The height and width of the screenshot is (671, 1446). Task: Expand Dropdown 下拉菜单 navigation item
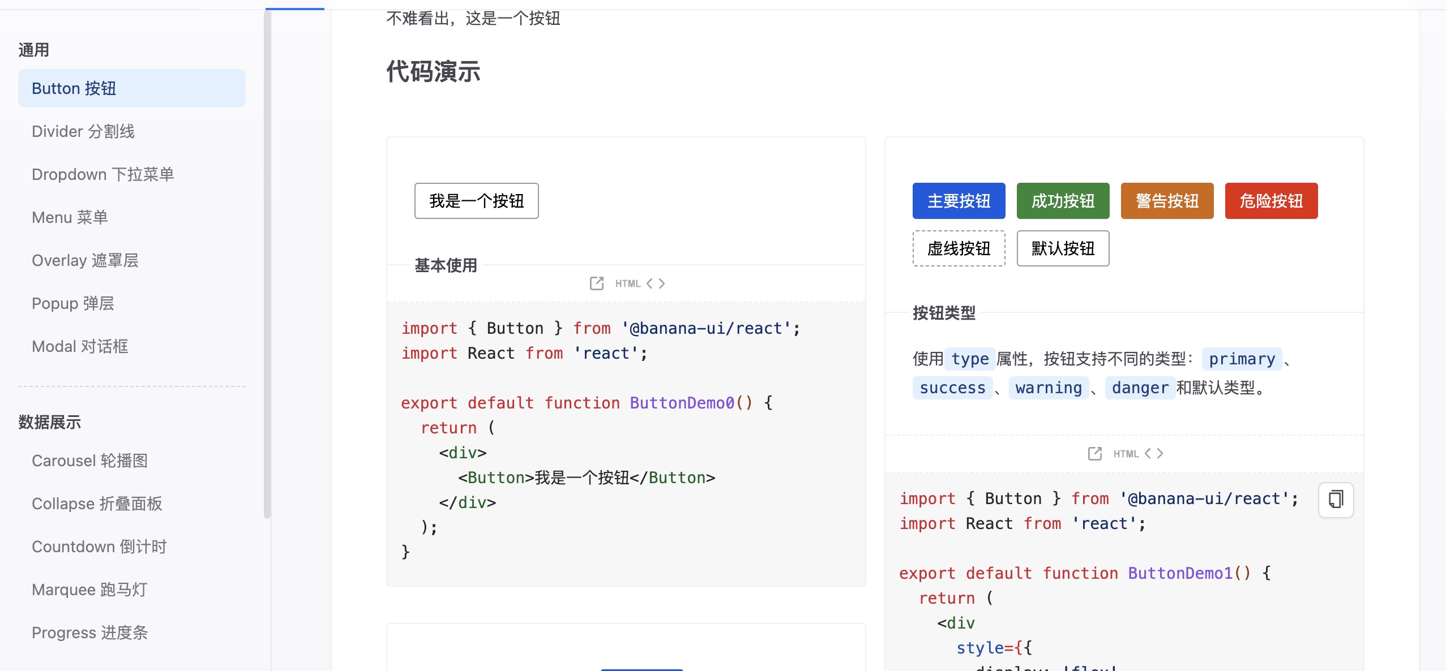(103, 173)
